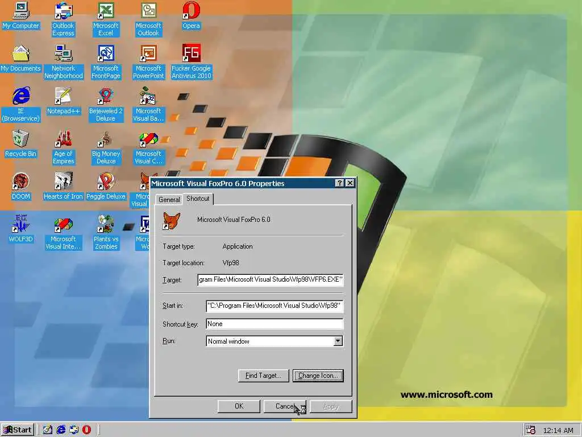The width and height of the screenshot is (582, 437).
Task: Click the Internet Explorer quick launch icon
Action: tap(61, 430)
